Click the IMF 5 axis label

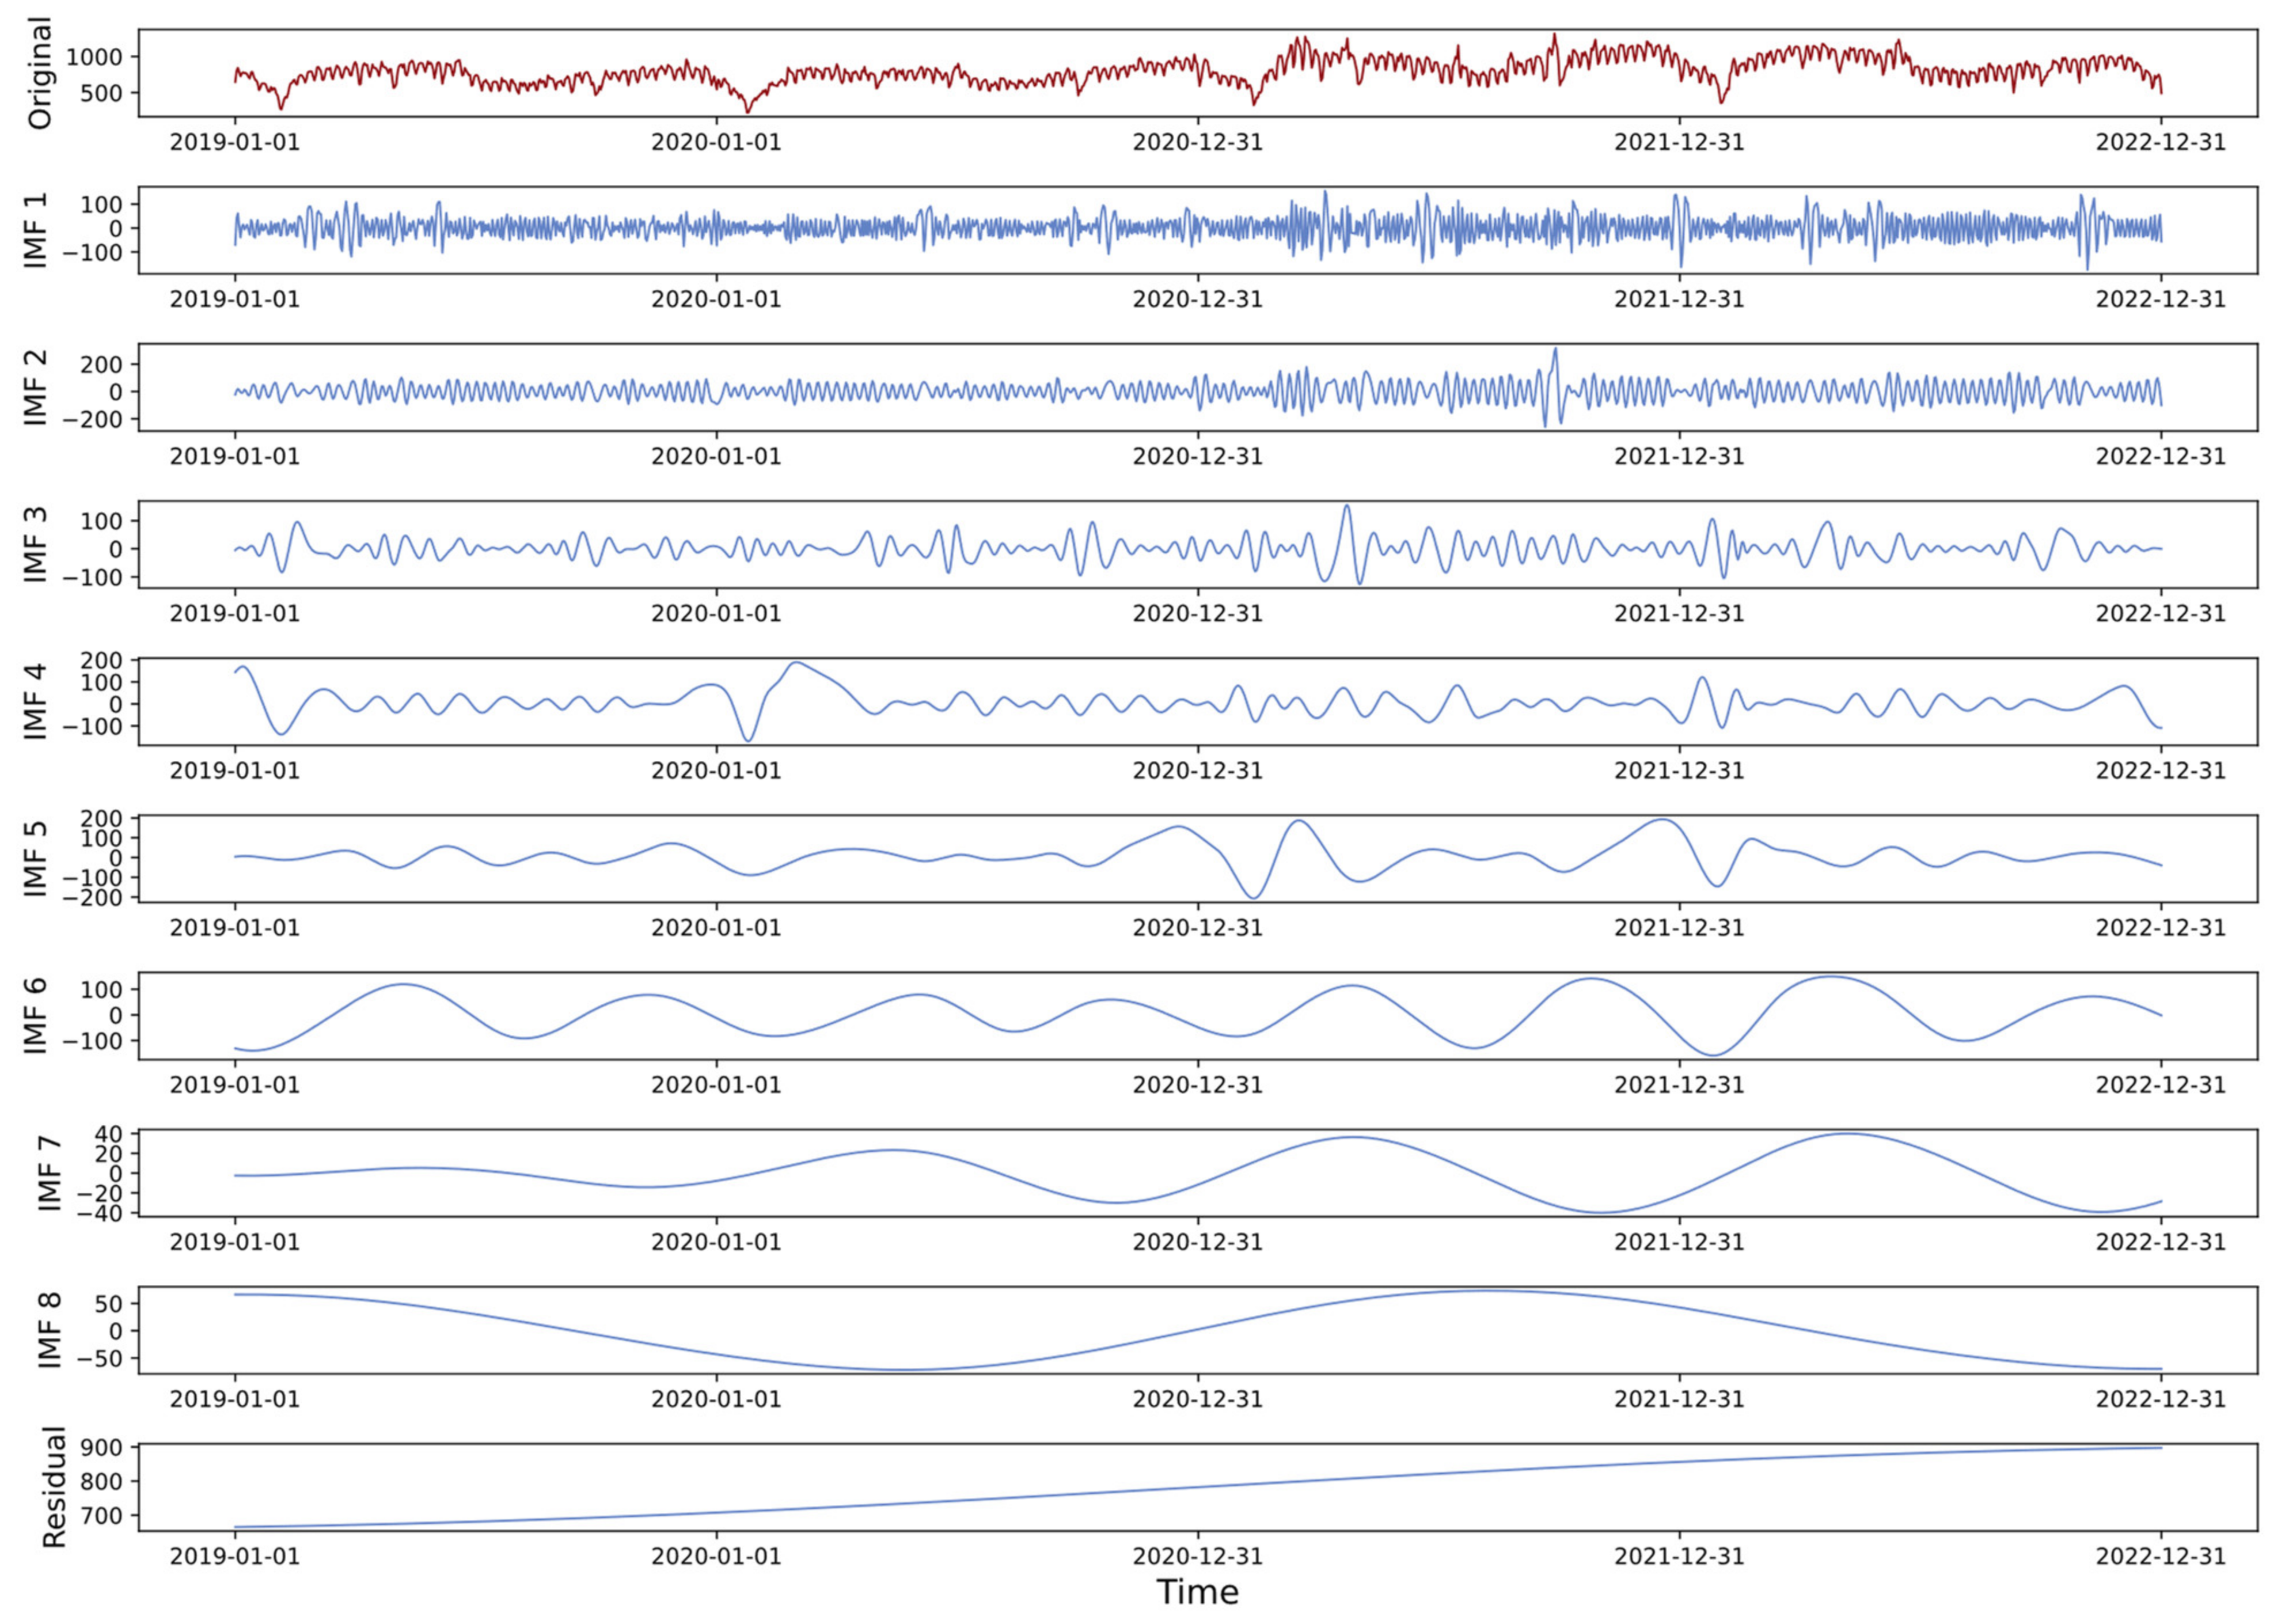[x=36, y=858]
